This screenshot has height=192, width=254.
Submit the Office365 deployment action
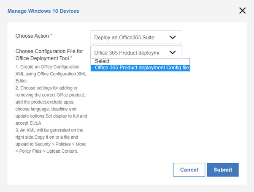[223, 170]
